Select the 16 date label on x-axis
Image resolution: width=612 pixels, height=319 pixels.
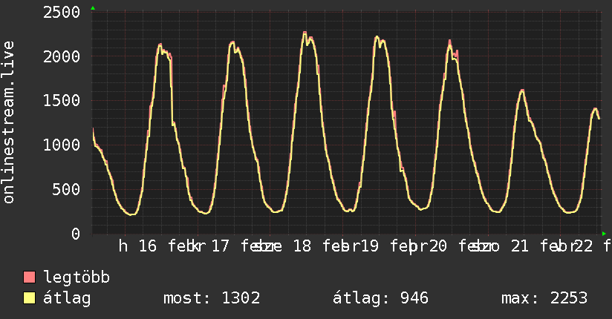[148, 246]
